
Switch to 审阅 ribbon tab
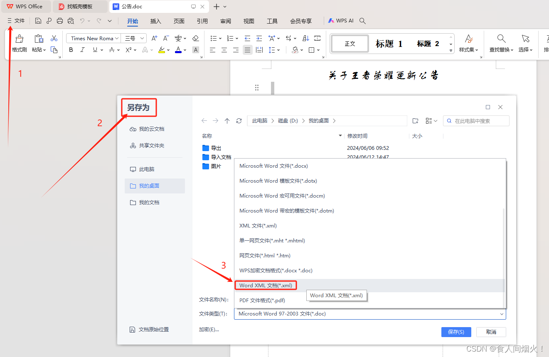(226, 21)
